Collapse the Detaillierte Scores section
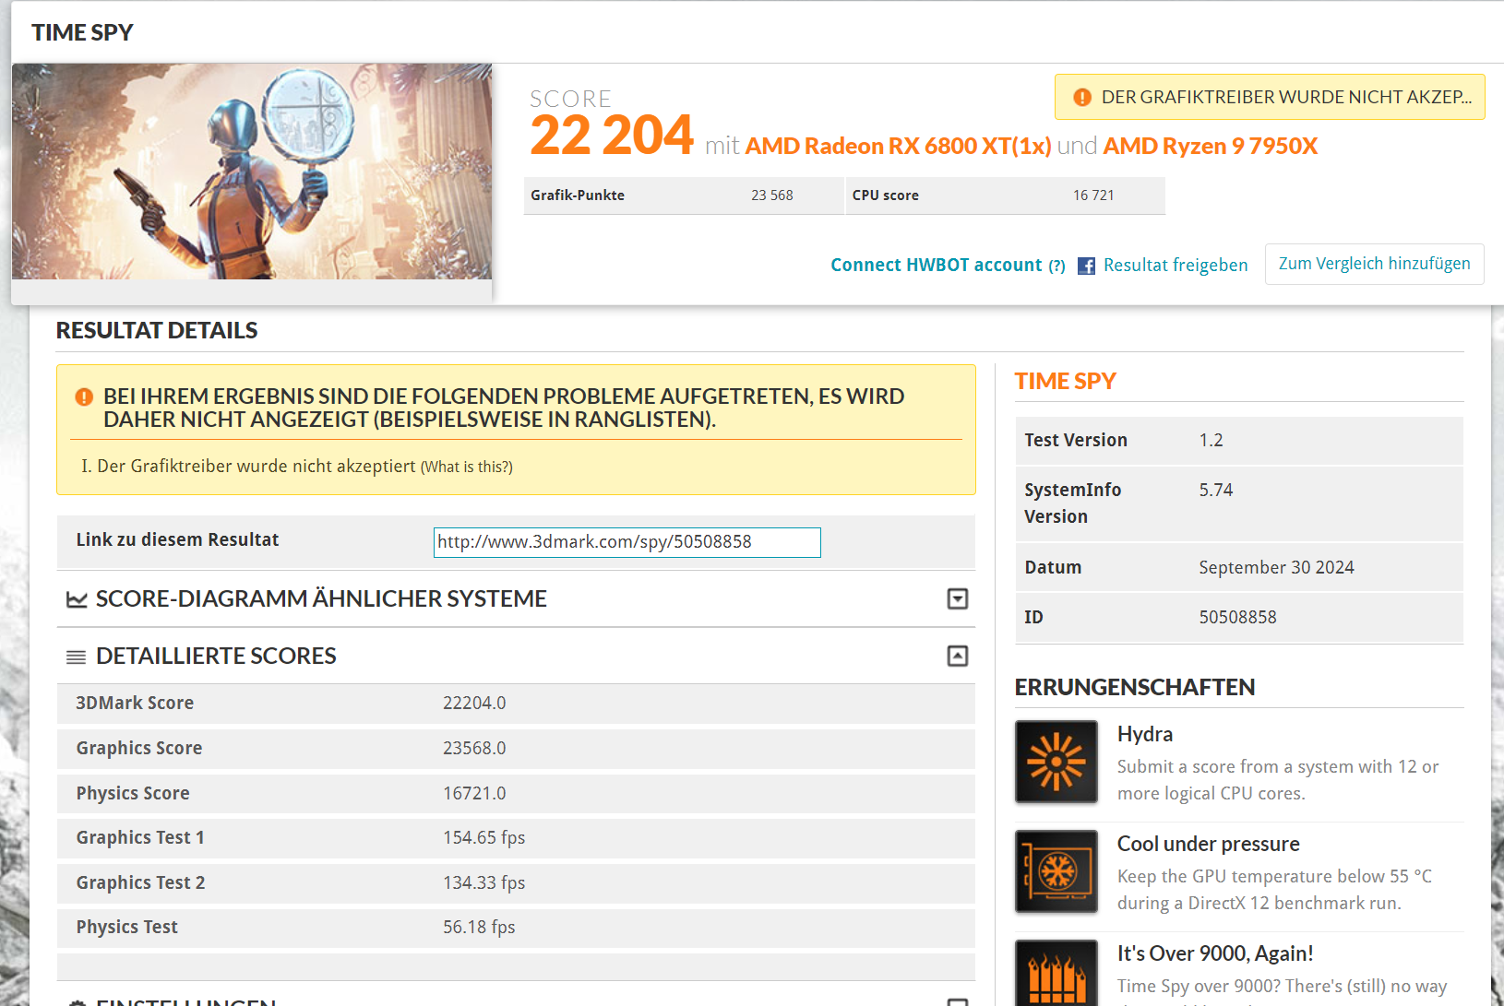 958,657
